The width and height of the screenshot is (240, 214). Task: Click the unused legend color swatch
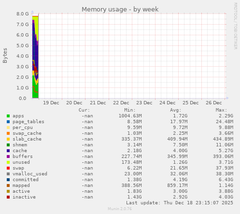click(8, 162)
